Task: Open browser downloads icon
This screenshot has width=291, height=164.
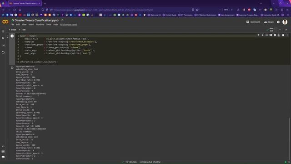Action: click(238, 10)
